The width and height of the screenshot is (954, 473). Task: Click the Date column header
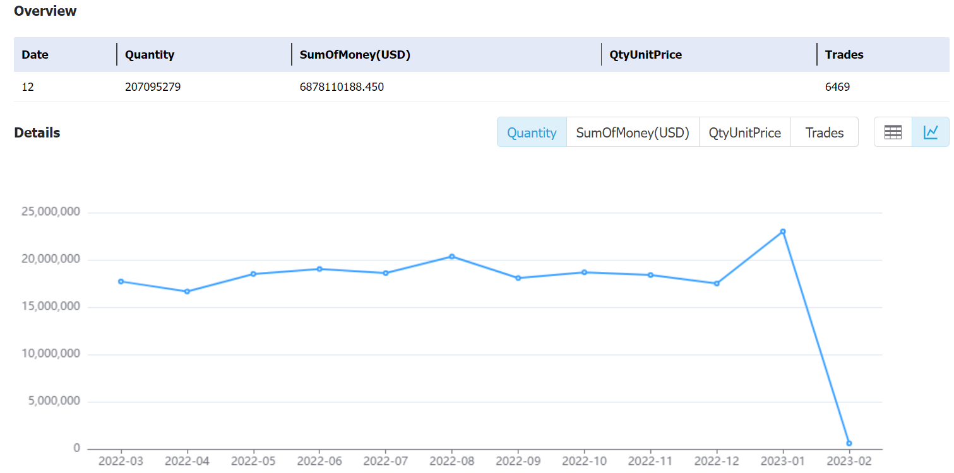pos(35,55)
